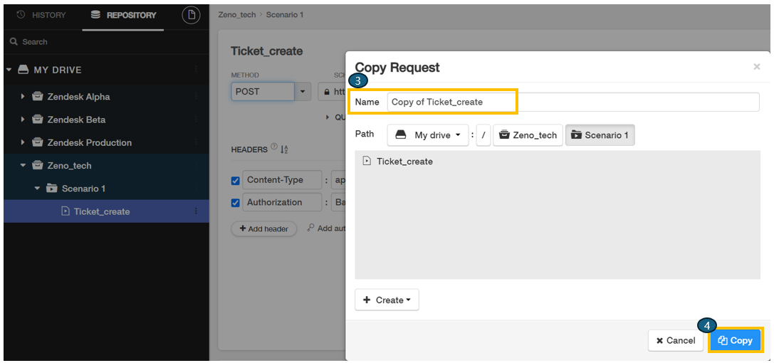Click the Add header button

264,229
